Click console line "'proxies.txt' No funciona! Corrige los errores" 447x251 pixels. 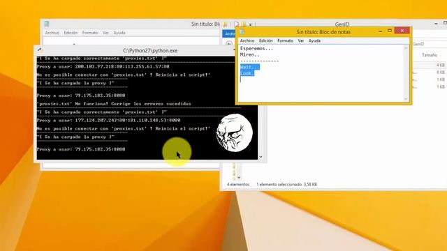point(114,104)
